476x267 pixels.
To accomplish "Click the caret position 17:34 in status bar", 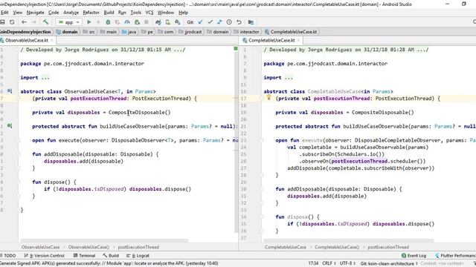I will [x=313, y=263].
